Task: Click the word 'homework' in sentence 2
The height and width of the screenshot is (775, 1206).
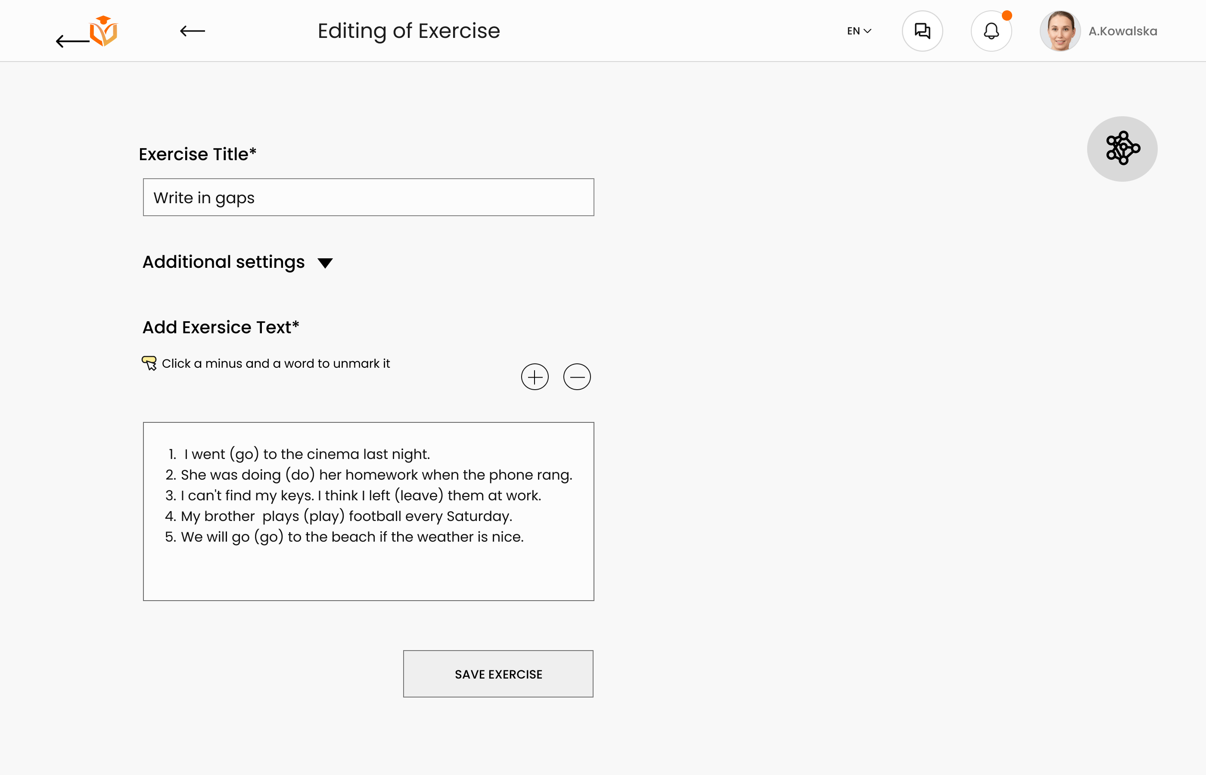Action: click(382, 474)
